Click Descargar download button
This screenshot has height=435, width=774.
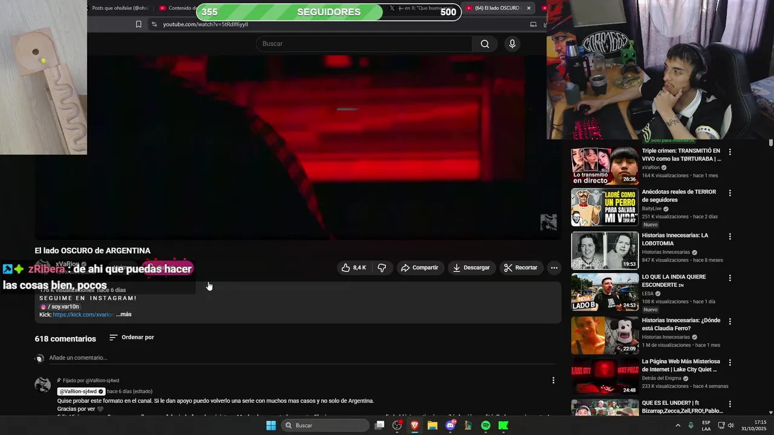[471, 268]
